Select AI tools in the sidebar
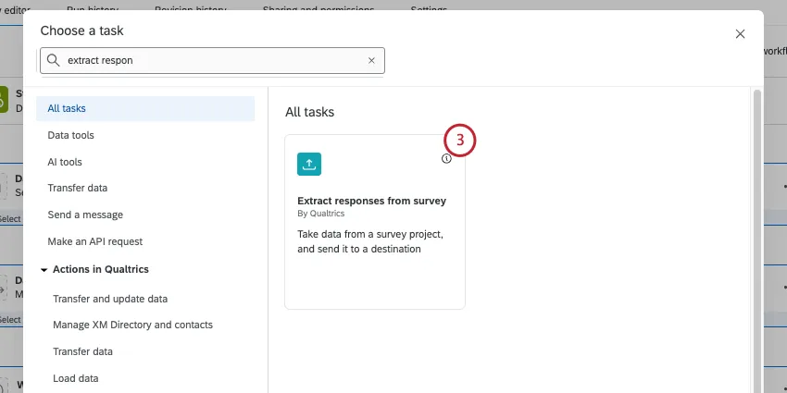This screenshot has height=393, width=787. point(65,162)
